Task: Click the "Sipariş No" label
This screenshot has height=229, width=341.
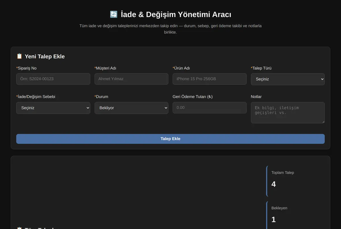Action: click(26, 68)
